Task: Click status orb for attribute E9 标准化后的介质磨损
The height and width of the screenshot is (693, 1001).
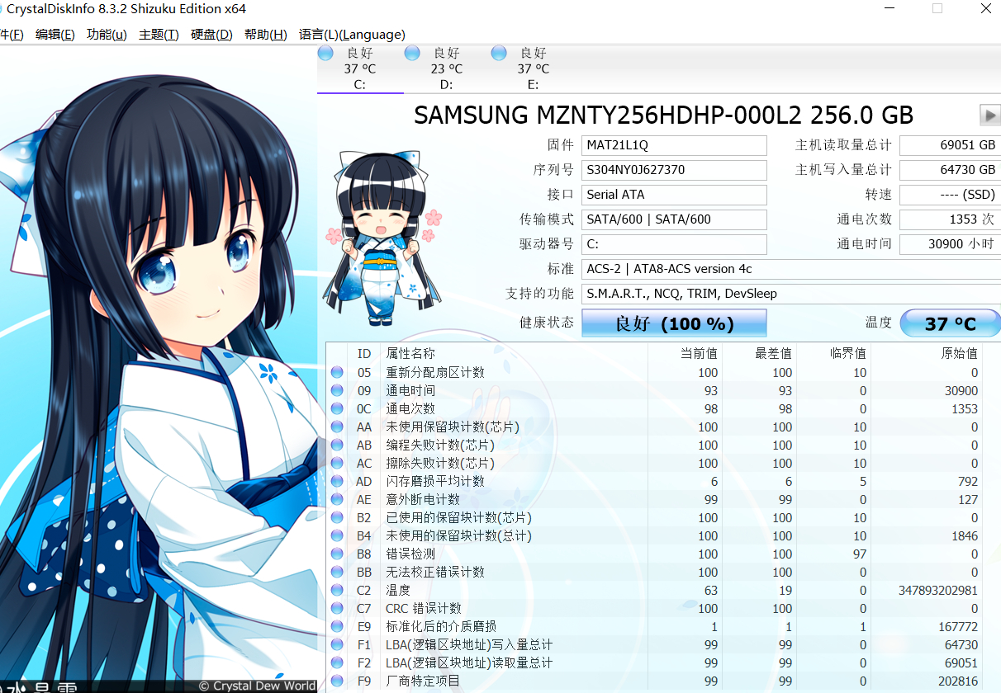Action: coord(337,627)
